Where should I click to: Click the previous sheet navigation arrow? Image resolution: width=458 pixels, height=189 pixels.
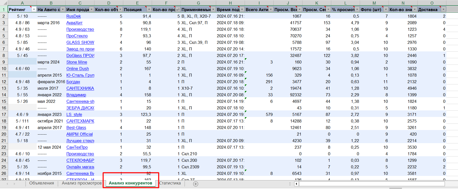(x=7, y=184)
